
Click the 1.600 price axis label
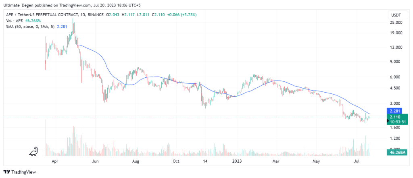click(396, 128)
